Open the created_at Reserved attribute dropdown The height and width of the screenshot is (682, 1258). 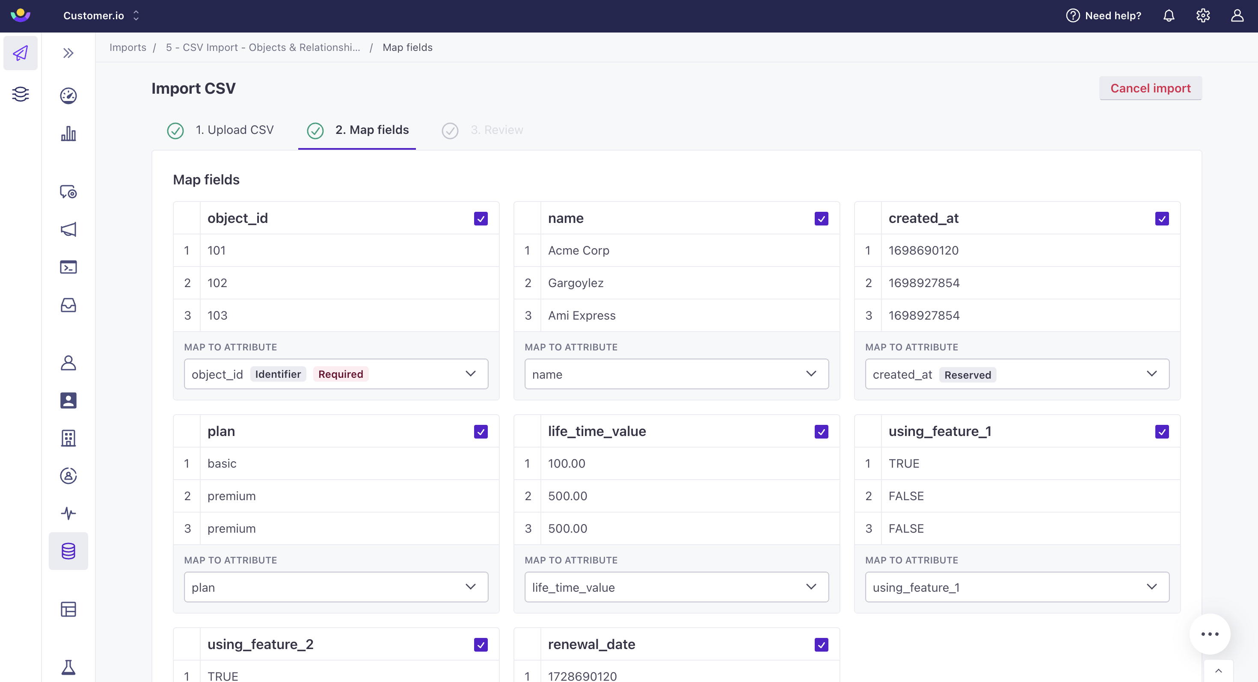[x=1017, y=374]
